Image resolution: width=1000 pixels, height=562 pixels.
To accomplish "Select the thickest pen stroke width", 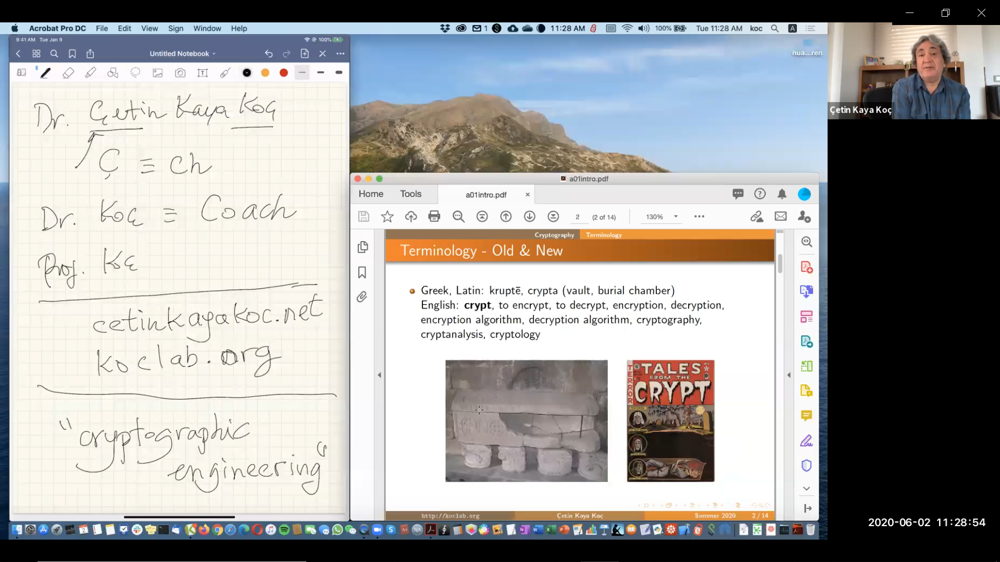I will pos(339,73).
